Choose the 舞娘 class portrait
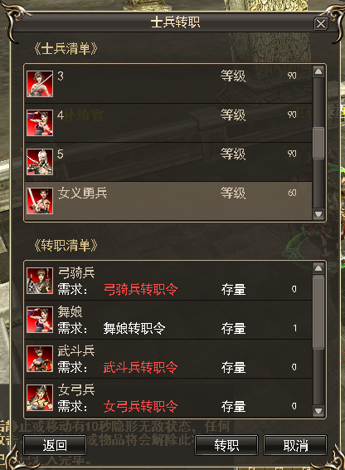The width and height of the screenshot is (345, 470). [x=40, y=320]
